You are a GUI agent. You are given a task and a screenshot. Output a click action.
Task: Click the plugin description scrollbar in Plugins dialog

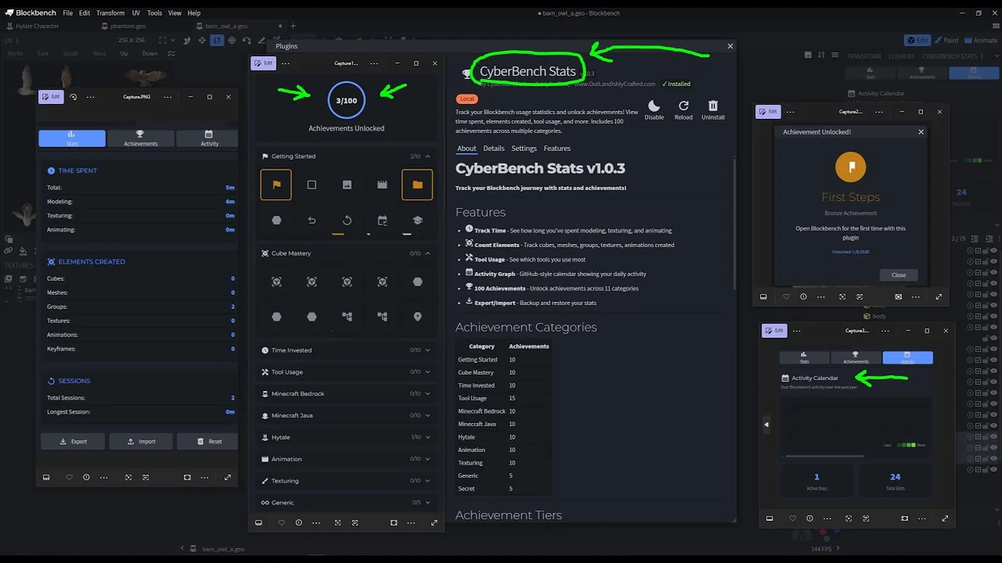click(x=735, y=224)
